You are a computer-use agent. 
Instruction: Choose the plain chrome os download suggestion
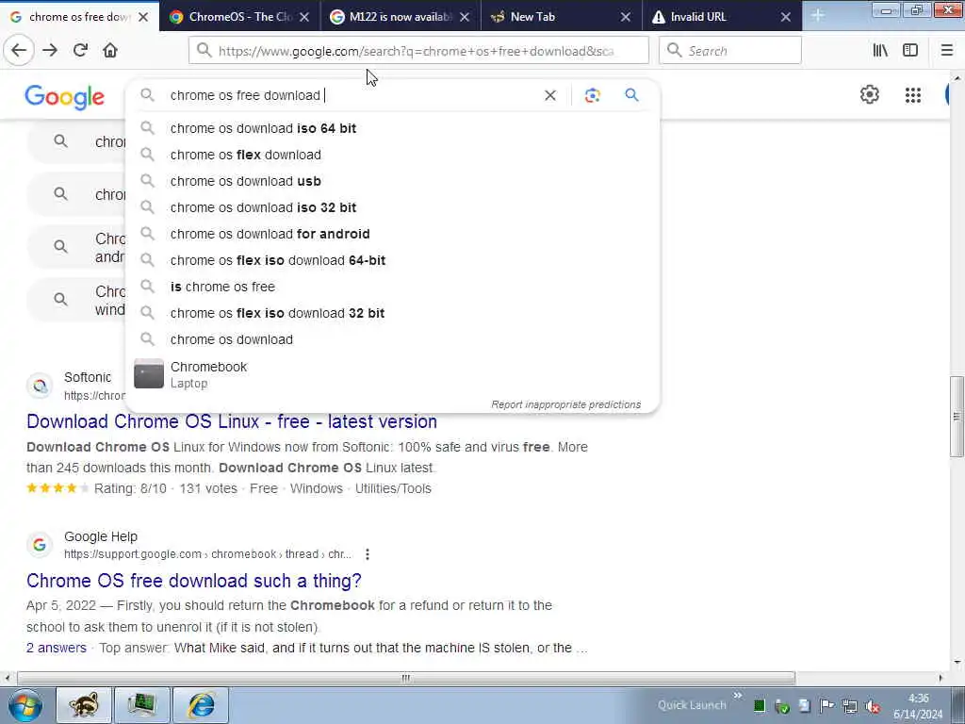pos(393,339)
